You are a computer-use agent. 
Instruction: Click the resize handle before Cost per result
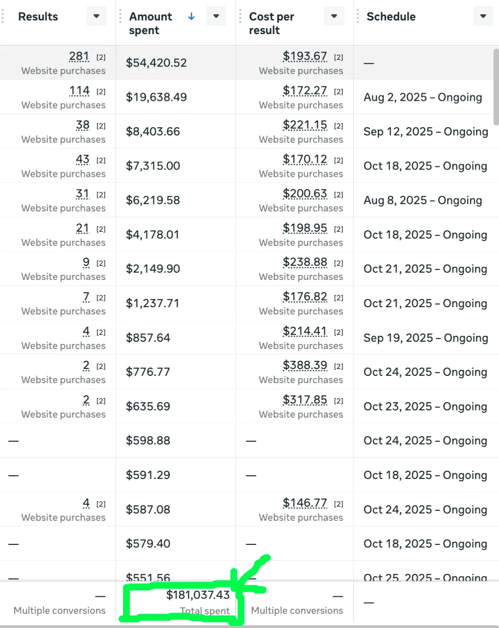pyautogui.click(x=240, y=16)
